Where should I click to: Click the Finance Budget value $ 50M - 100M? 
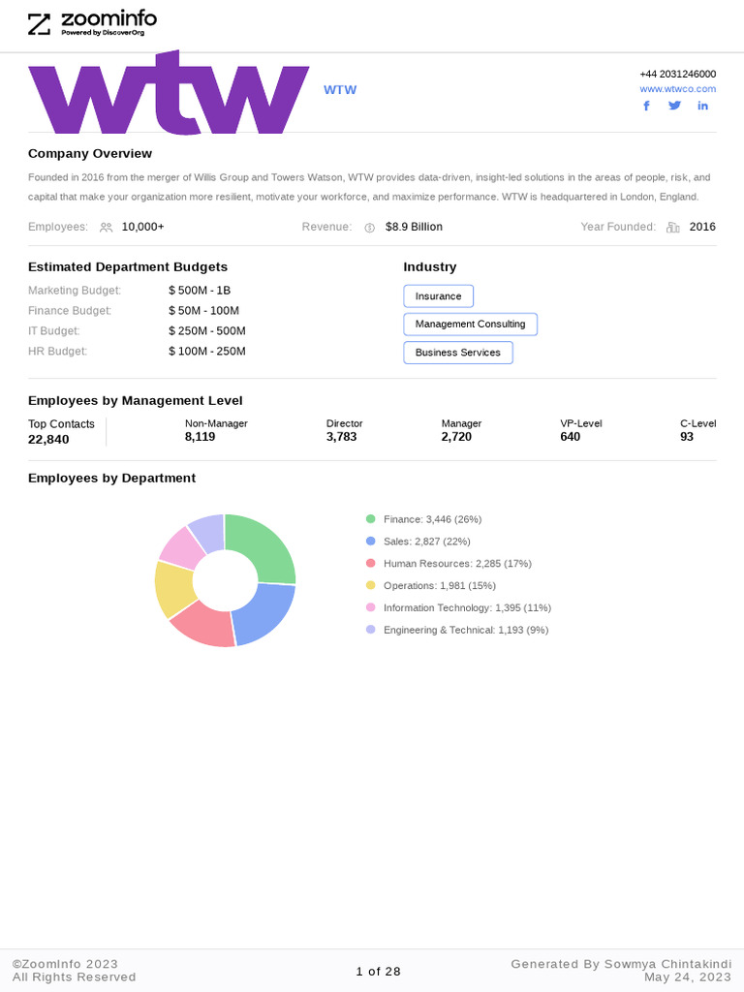point(203,311)
